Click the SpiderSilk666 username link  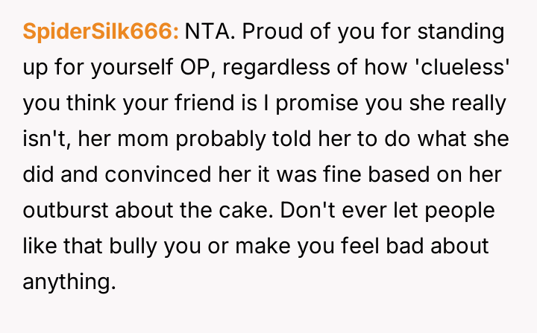point(101,33)
